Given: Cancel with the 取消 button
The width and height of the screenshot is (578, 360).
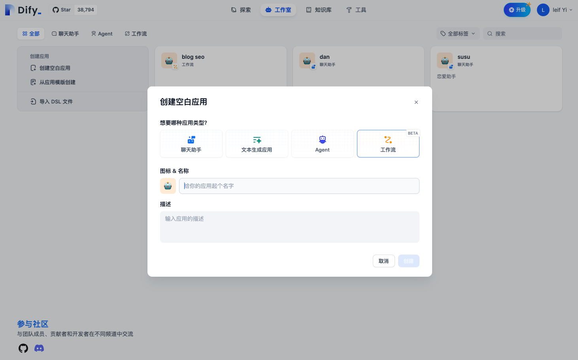Looking at the screenshot, I should click(384, 261).
